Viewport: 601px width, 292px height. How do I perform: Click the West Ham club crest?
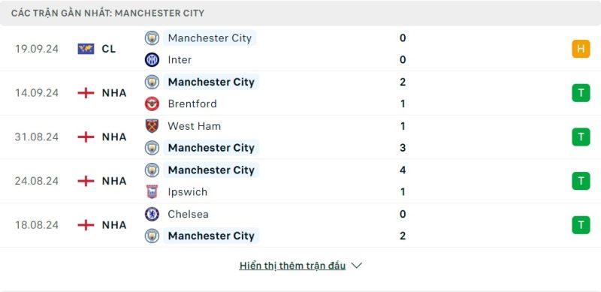[x=153, y=125]
